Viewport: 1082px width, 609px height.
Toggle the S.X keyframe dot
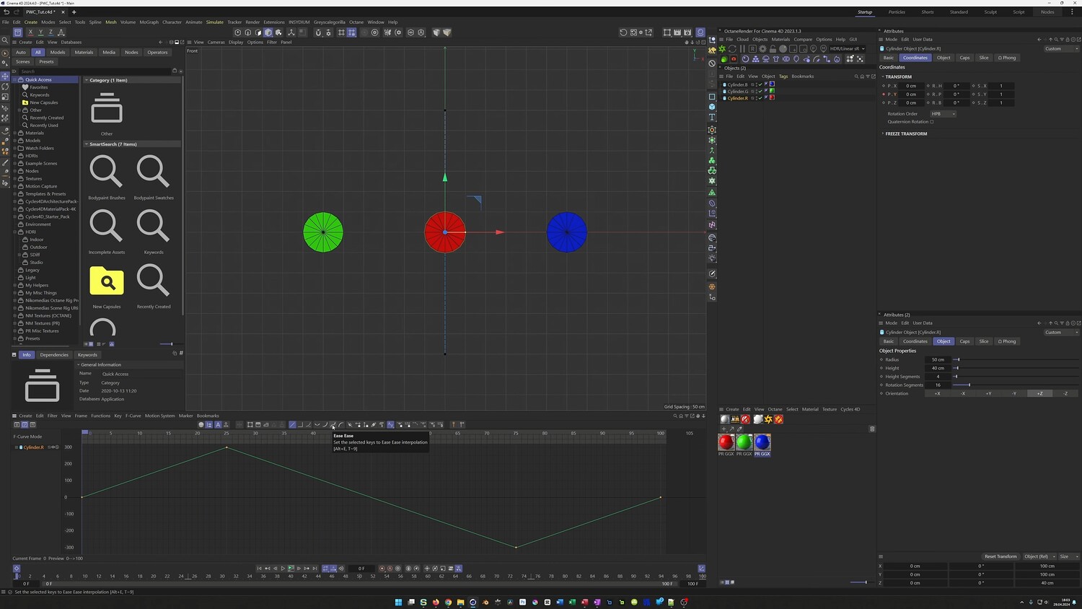coord(974,86)
